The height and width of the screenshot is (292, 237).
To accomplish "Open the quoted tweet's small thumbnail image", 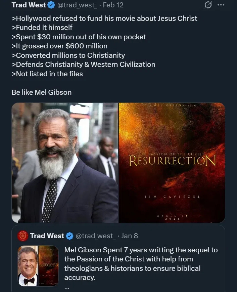I will [x=38, y=266].
